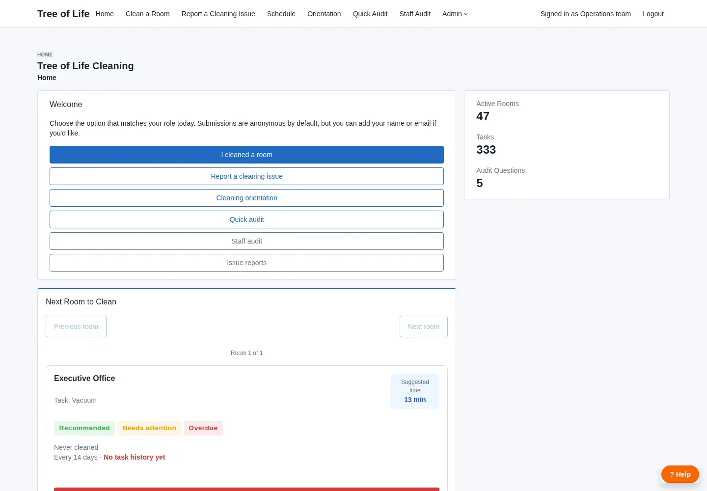Click the 'Report a cleaning issue' button
Viewport: 707px width, 491px height.
click(246, 176)
